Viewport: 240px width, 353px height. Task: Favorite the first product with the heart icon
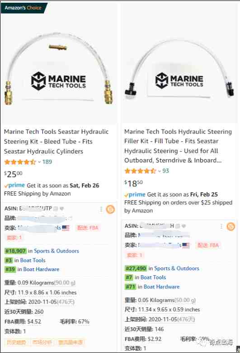(x=61, y=209)
